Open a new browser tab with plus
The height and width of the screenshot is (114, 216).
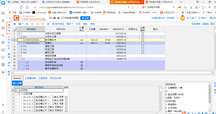(x=181, y=2)
